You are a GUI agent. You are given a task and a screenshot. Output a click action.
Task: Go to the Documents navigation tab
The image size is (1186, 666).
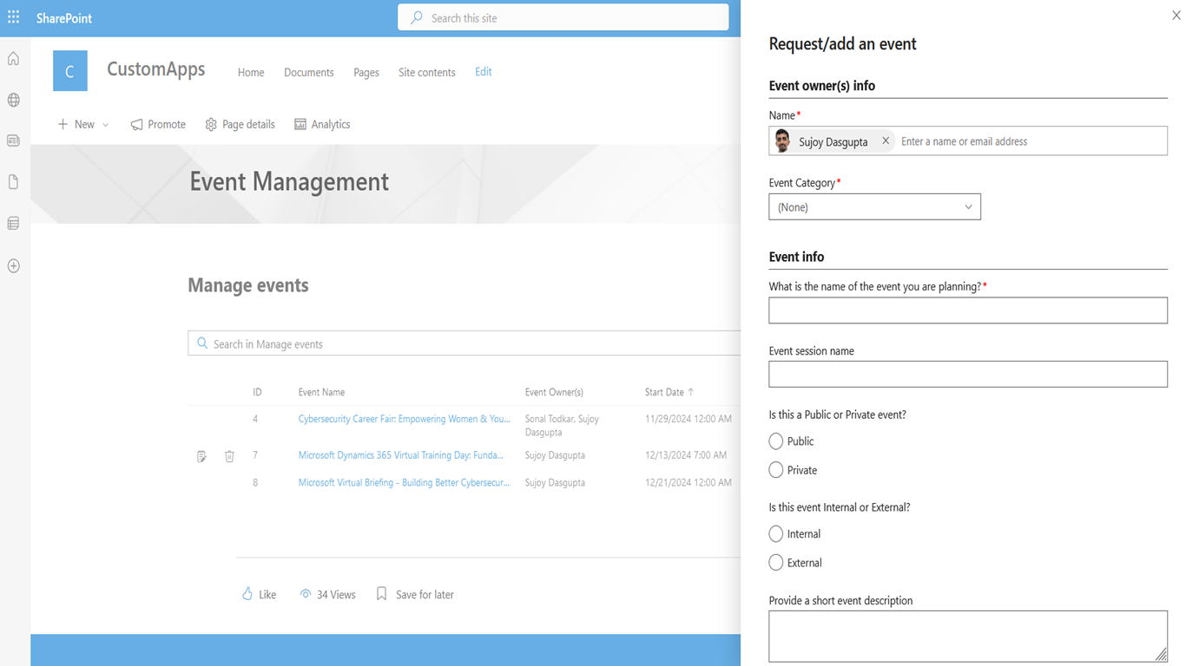[308, 72]
